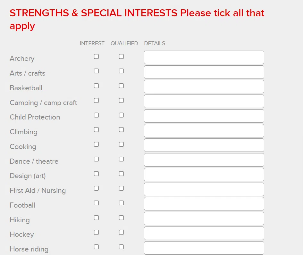
Task: Tick Hockey Qualified checkbox
Action: (x=121, y=232)
